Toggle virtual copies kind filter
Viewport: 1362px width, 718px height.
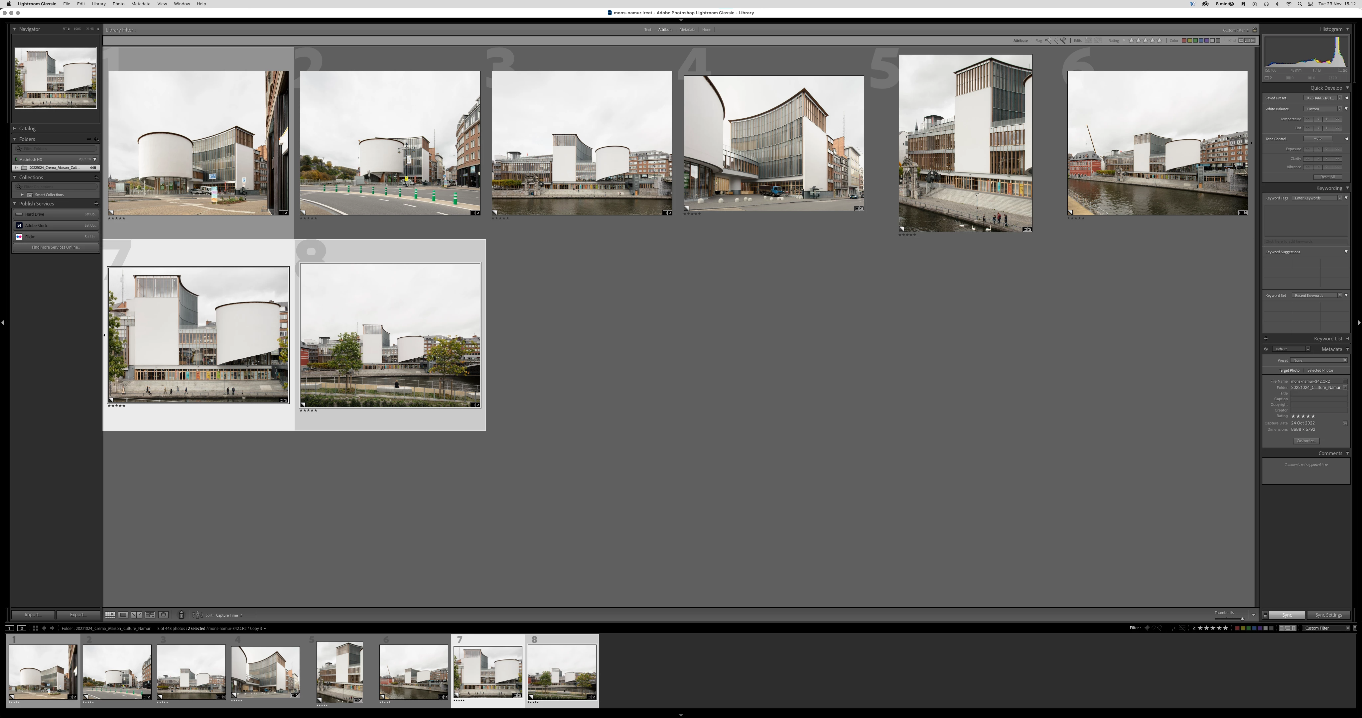point(1247,41)
